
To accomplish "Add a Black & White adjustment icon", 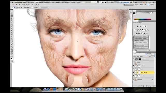I will [x=143, y=30].
